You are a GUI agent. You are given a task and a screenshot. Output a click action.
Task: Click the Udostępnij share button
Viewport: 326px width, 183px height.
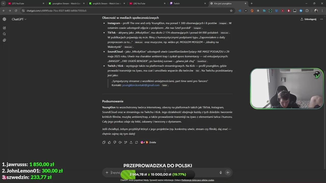pos(308,19)
